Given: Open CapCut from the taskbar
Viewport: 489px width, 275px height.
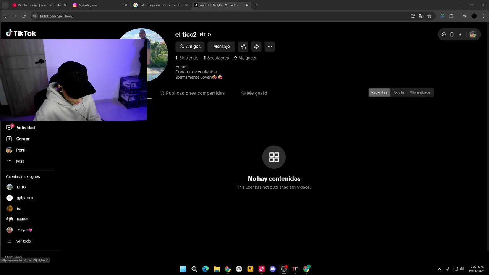Looking at the screenshot, I should pyautogui.click(x=239, y=269).
